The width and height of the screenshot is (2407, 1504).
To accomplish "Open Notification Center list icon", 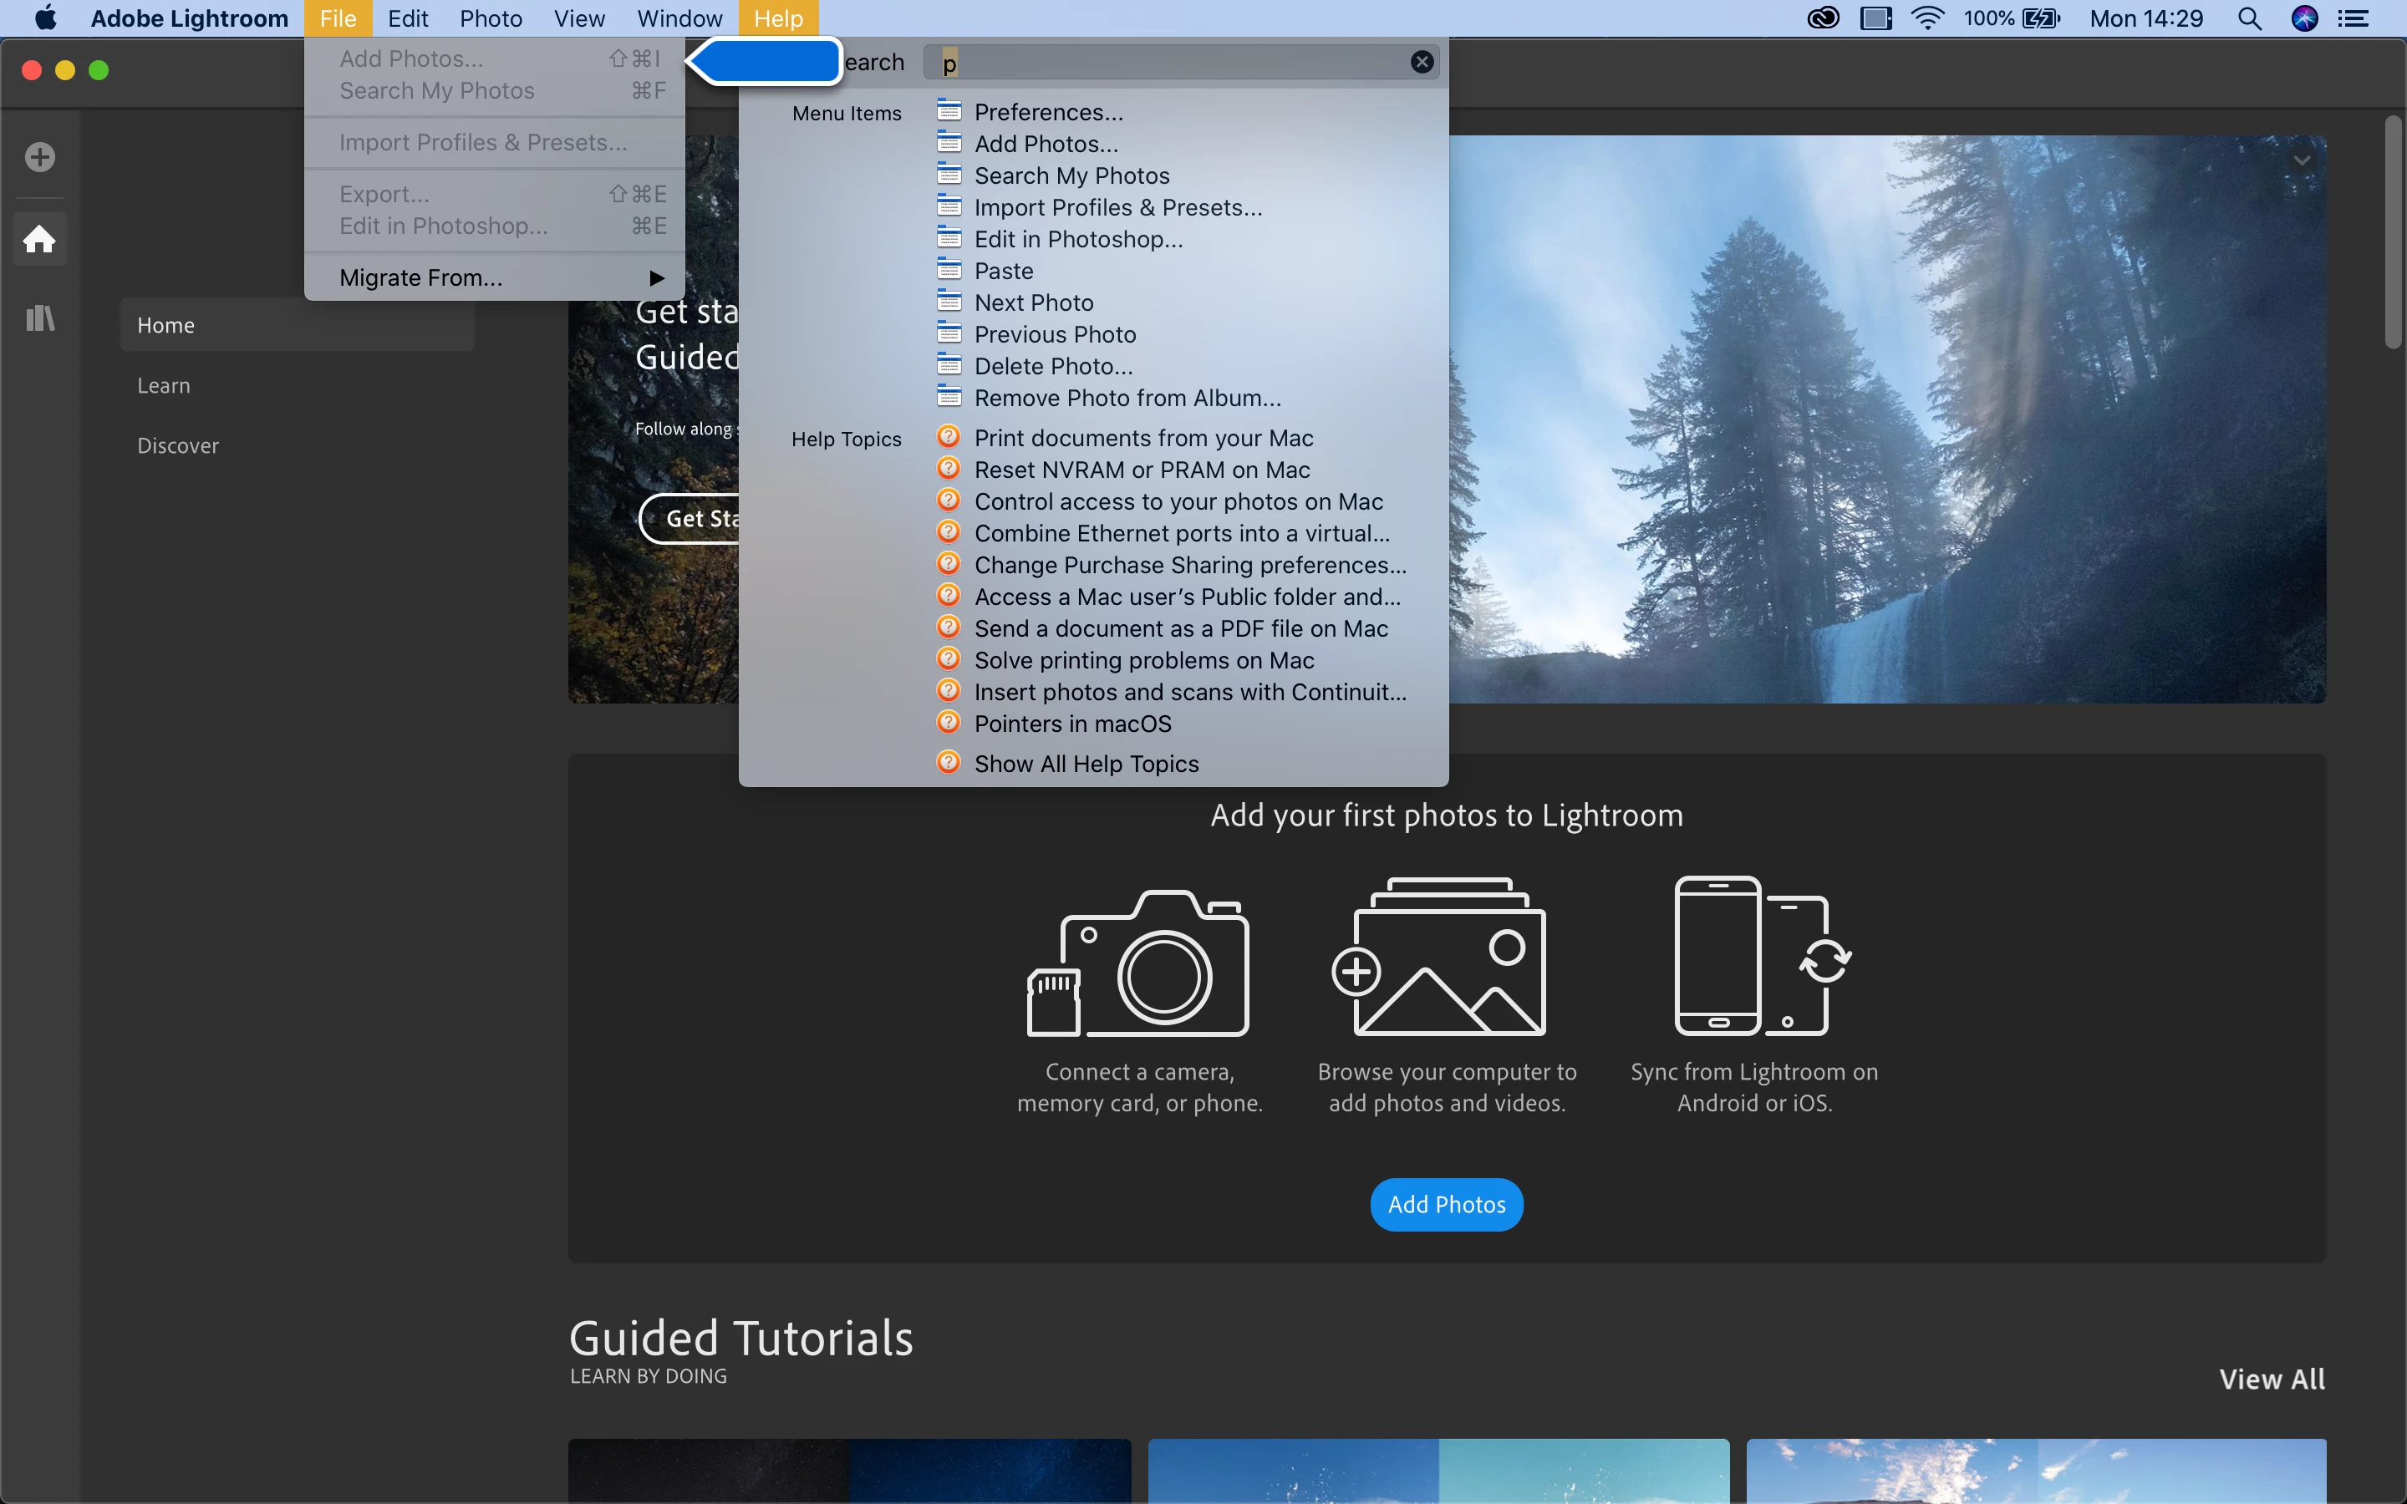I will pos(2354,18).
